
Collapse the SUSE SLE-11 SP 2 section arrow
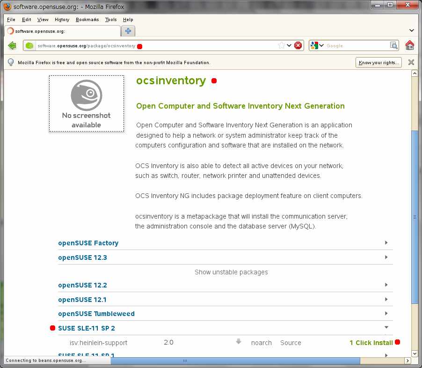pos(386,327)
